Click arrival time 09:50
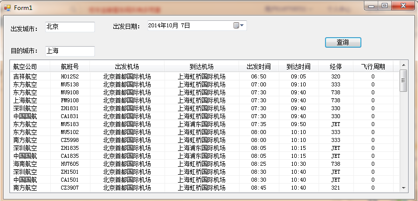This screenshot has width=418, height=201. point(299,125)
